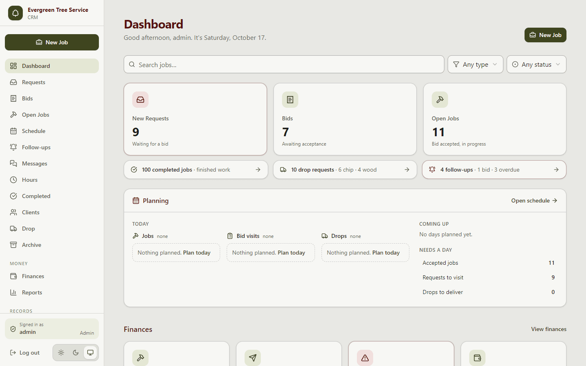Open the Requests to visit row
This screenshot has width=586, height=366.
(488, 277)
